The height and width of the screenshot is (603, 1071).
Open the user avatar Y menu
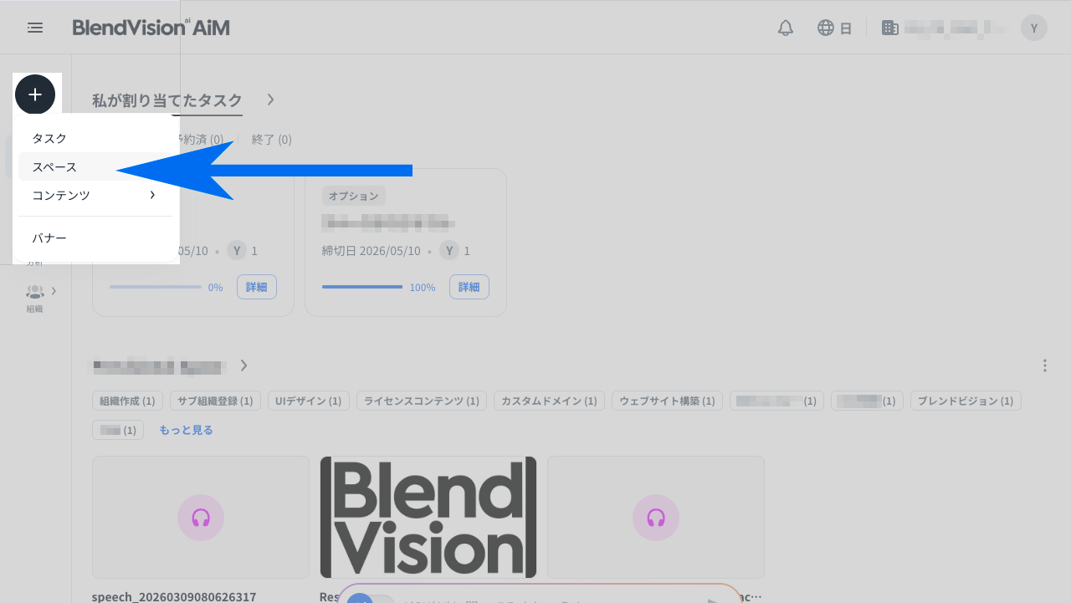(x=1034, y=28)
